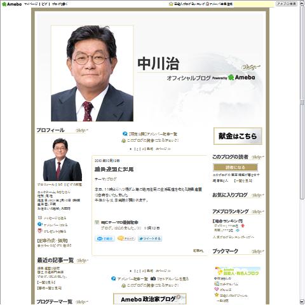This screenshot has height=305, width=305.
Task: Click the vertical scrollbar thumb
Action: pos(302,102)
